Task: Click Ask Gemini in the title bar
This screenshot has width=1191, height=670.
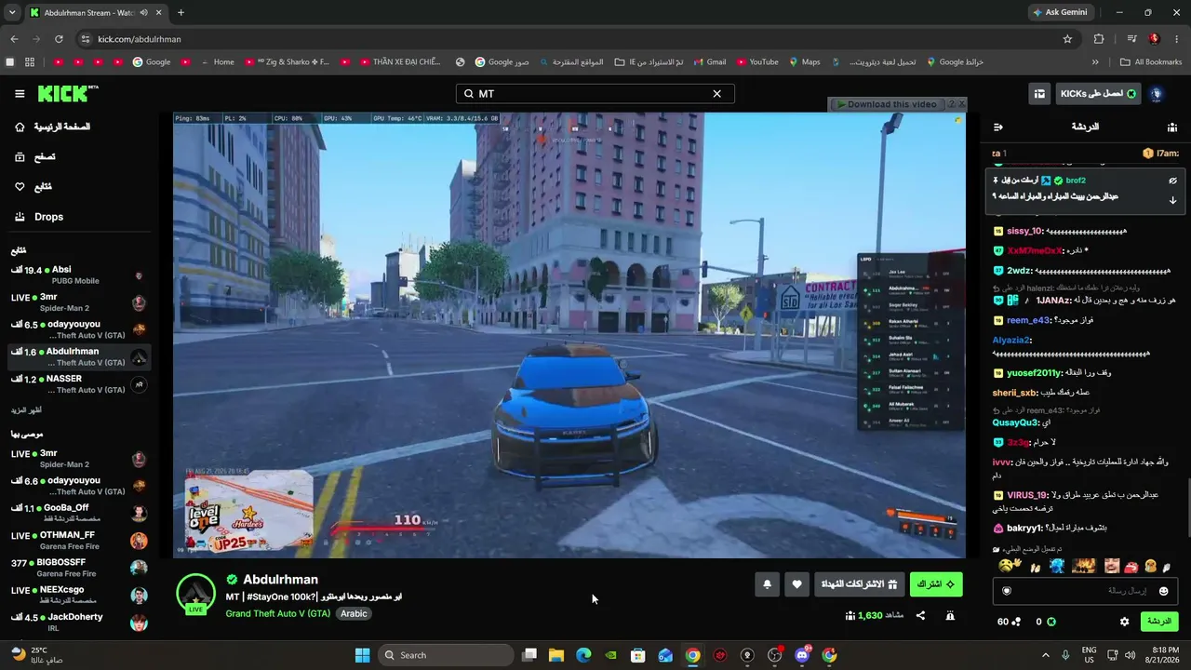Action: click(x=1059, y=13)
